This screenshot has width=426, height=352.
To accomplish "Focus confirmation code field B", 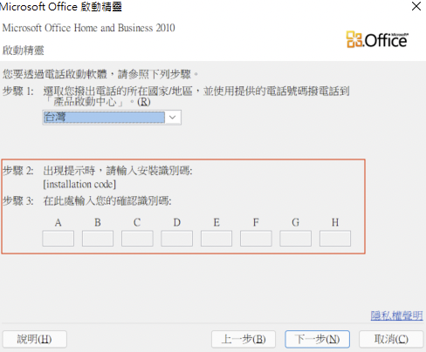I will [98, 239].
